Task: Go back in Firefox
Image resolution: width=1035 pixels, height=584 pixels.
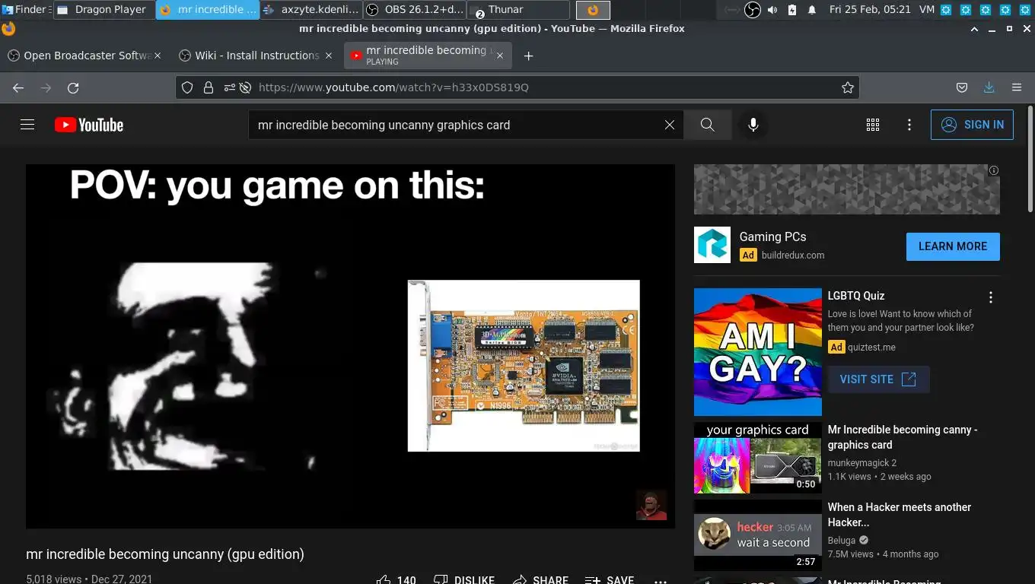Action: pos(18,87)
